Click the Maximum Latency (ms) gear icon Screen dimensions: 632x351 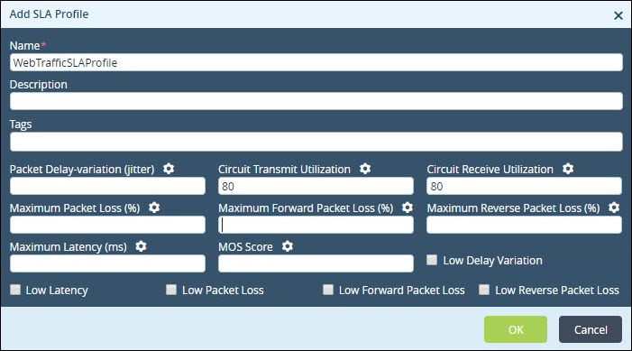pos(141,246)
